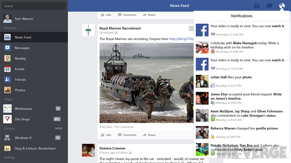Click Royal Marines Recruitment post title
Viewport: 291px width, 163px height.
tap(120, 28)
